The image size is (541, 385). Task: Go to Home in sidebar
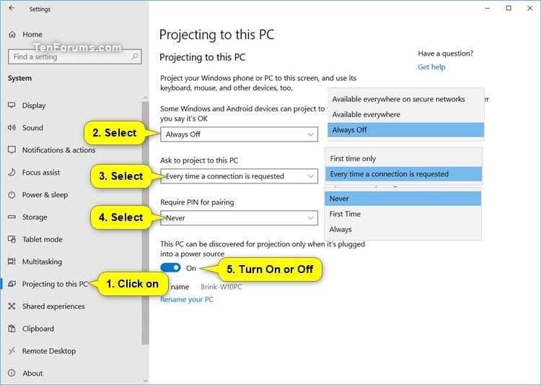click(x=32, y=34)
